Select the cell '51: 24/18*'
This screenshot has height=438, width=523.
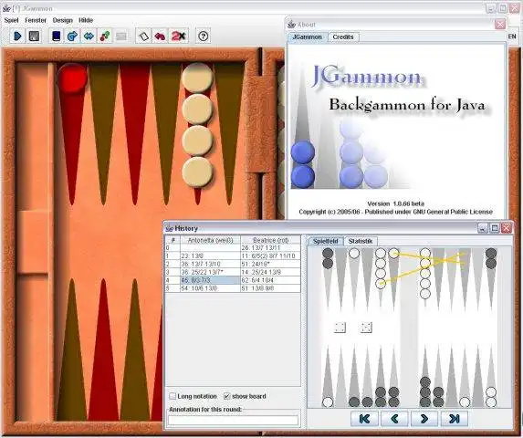tap(270, 264)
